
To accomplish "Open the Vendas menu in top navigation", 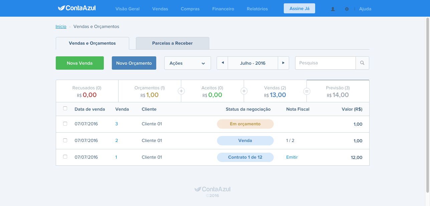I will 160,9.
